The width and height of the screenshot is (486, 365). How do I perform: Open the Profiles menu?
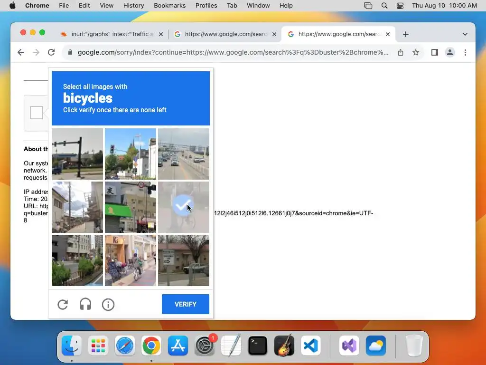point(206,6)
